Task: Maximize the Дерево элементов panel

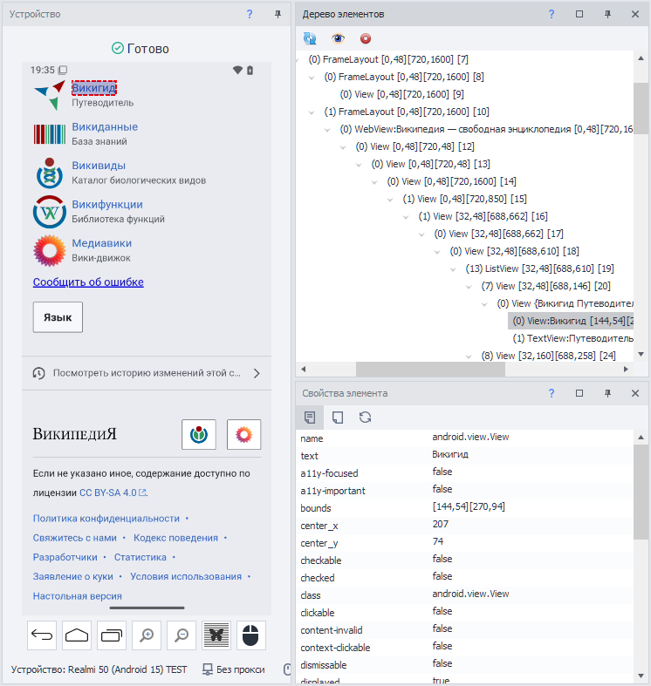Action: tap(579, 14)
